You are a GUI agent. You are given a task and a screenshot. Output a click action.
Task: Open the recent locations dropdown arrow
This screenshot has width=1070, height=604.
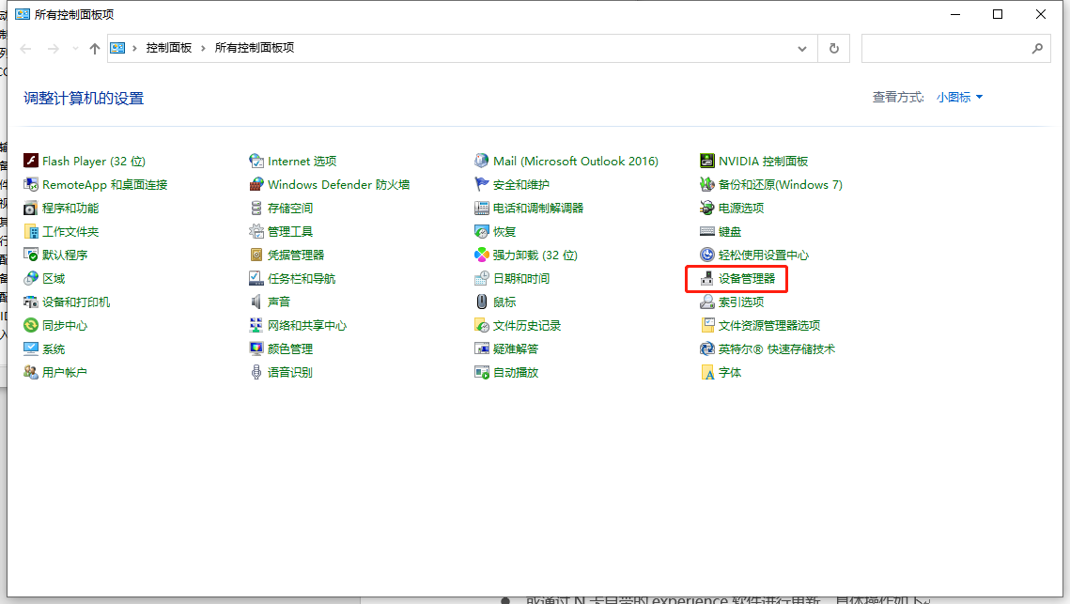point(75,49)
